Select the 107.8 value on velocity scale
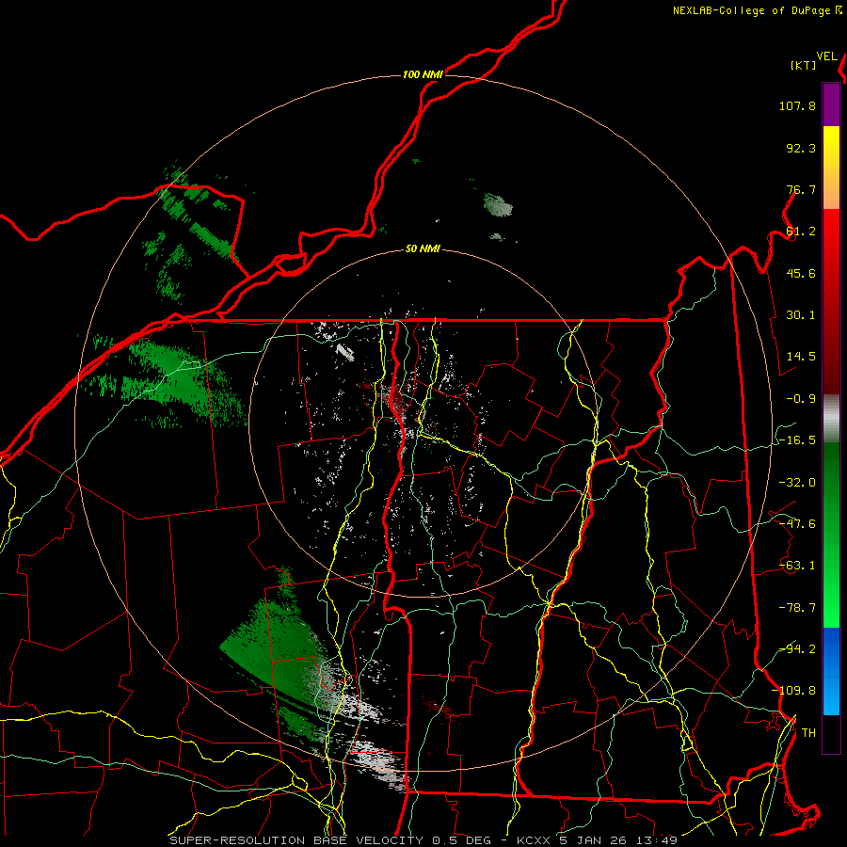The image size is (847, 847). (x=797, y=105)
